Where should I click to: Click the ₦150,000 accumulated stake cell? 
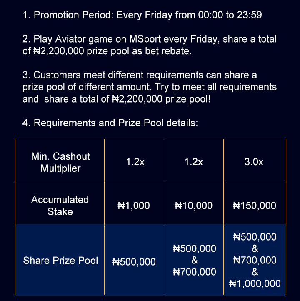click(255, 206)
